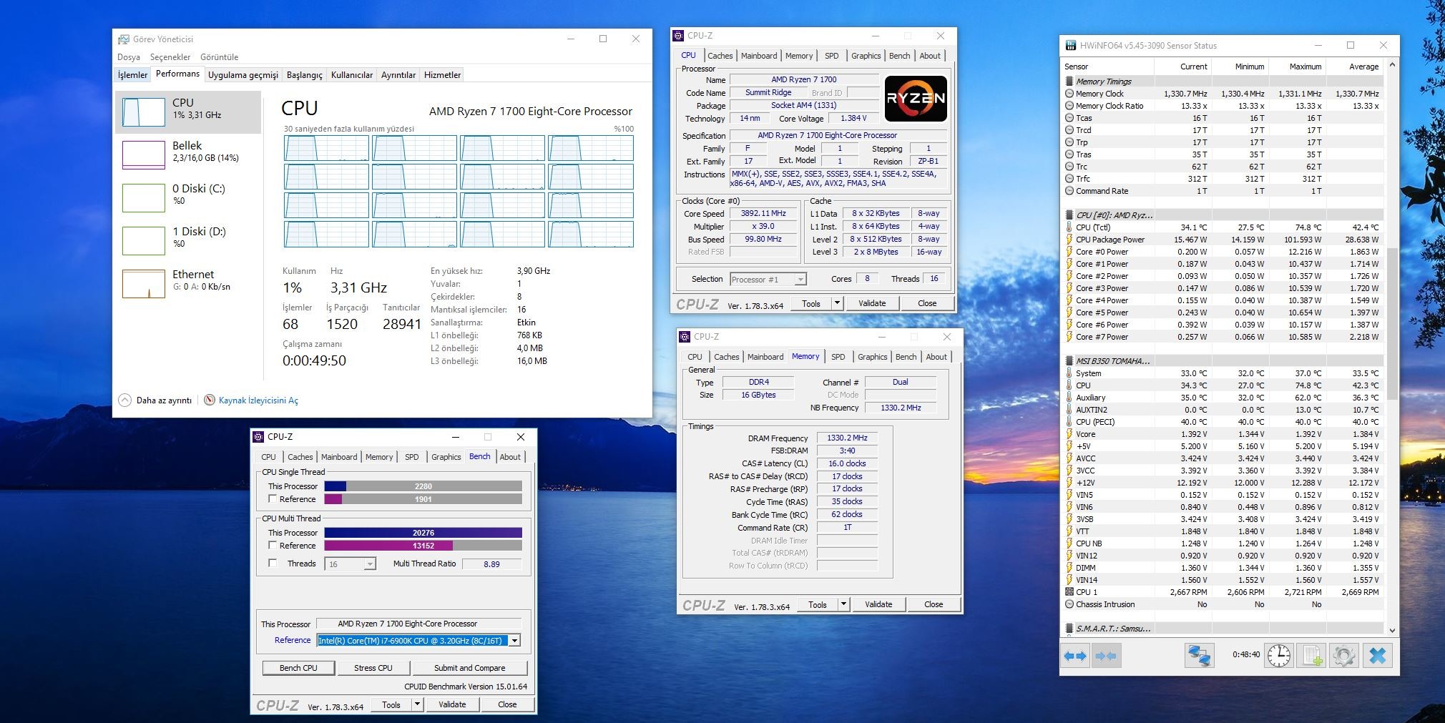Open Hizmetler tab in Task Manager
Viewport: 1445px width, 723px height.
point(442,75)
